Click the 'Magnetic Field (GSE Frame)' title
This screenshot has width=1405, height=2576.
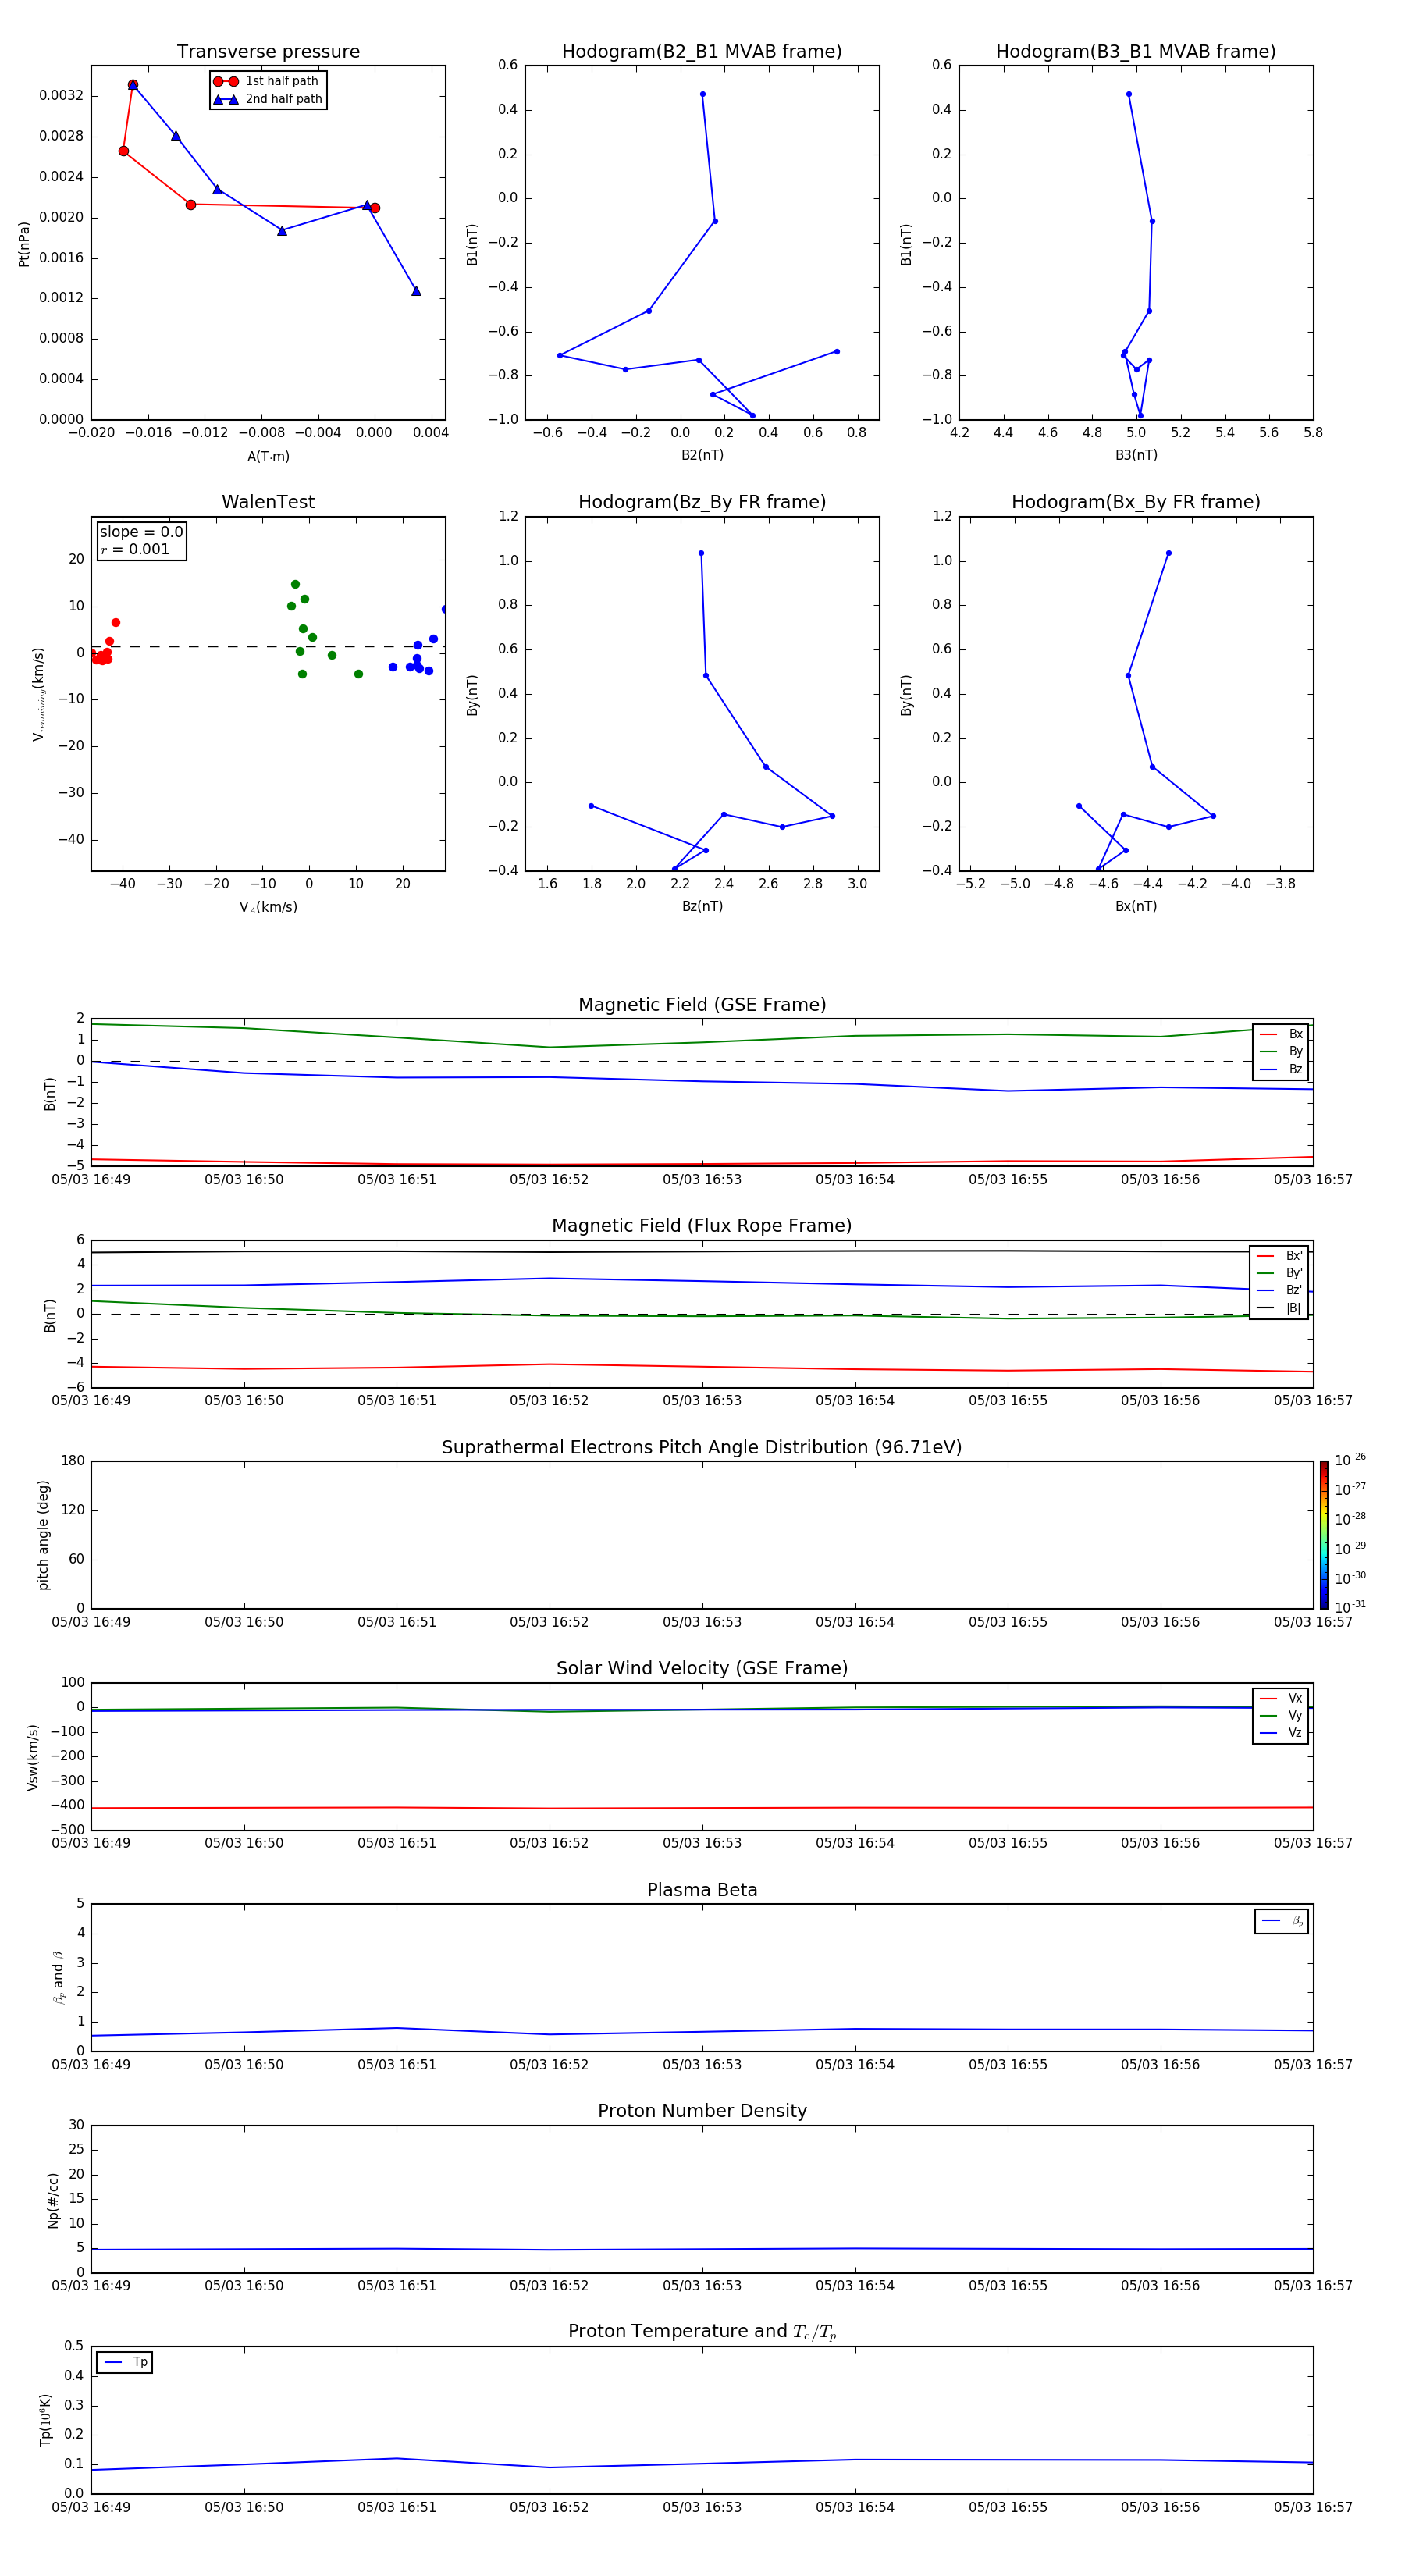tap(702, 1005)
